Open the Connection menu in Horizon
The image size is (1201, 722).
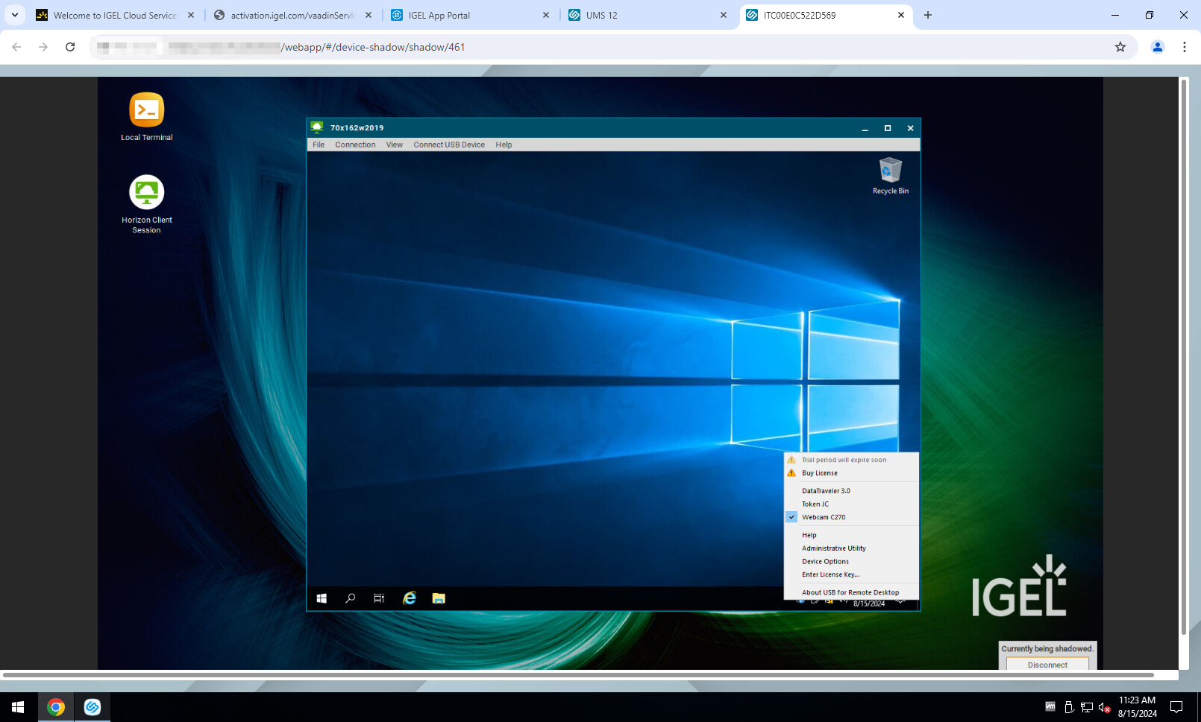click(x=355, y=145)
